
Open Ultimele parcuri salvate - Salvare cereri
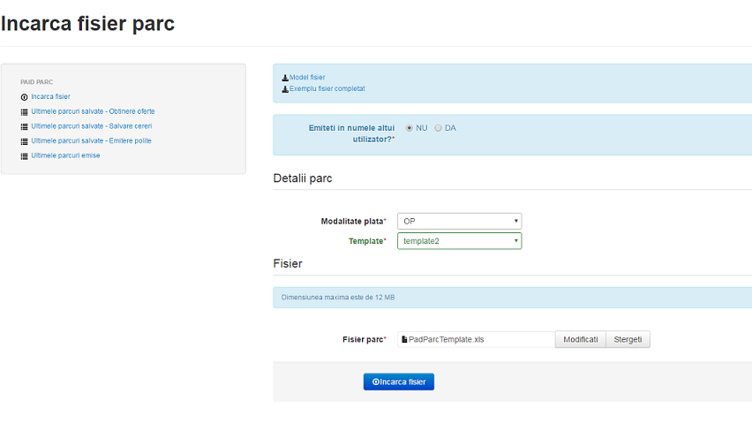coord(92,126)
